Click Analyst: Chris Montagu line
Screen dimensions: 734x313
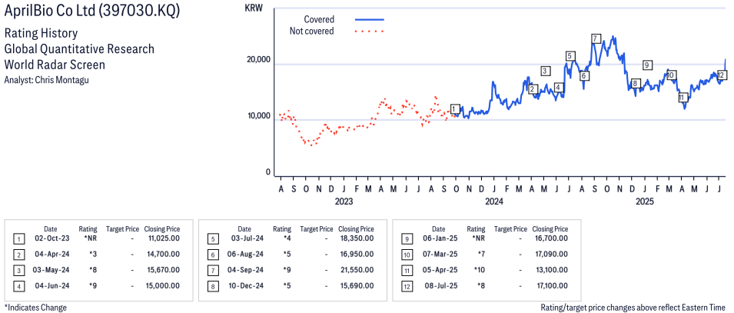click(46, 79)
